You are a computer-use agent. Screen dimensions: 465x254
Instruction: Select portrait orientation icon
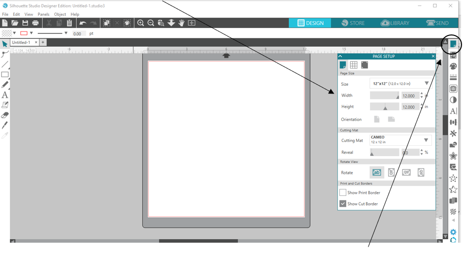pos(377,119)
